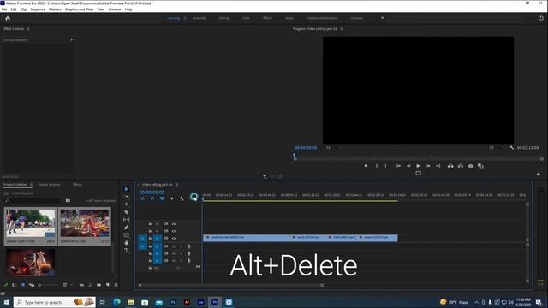Viewport: 548px width, 308px height.
Task: Play the sequence in Program monitor
Action: (x=418, y=166)
